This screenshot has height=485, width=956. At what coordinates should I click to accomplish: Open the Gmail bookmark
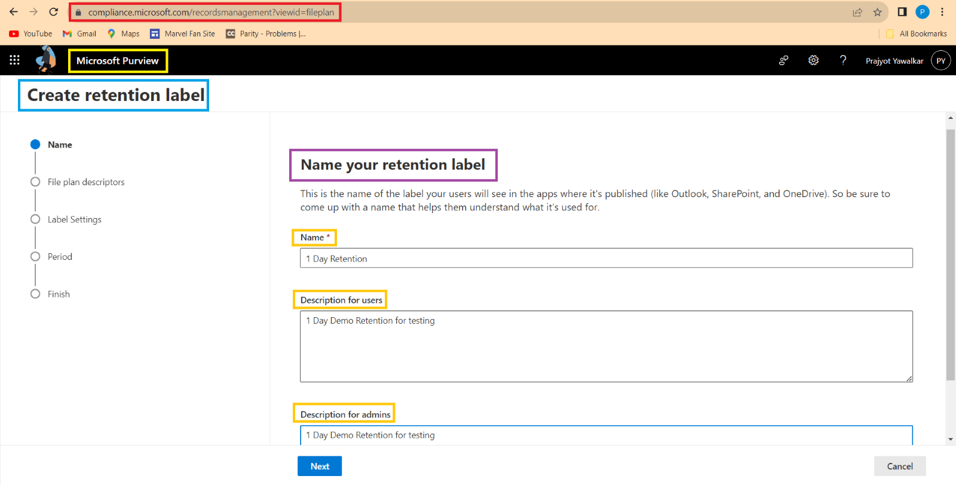(x=79, y=34)
